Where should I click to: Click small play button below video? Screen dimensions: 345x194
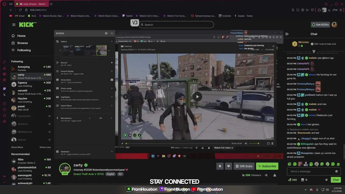122,143
